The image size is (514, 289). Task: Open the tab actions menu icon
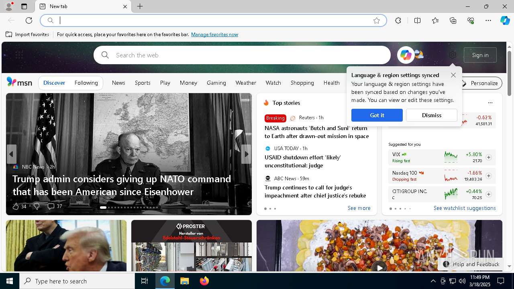click(24, 6)
